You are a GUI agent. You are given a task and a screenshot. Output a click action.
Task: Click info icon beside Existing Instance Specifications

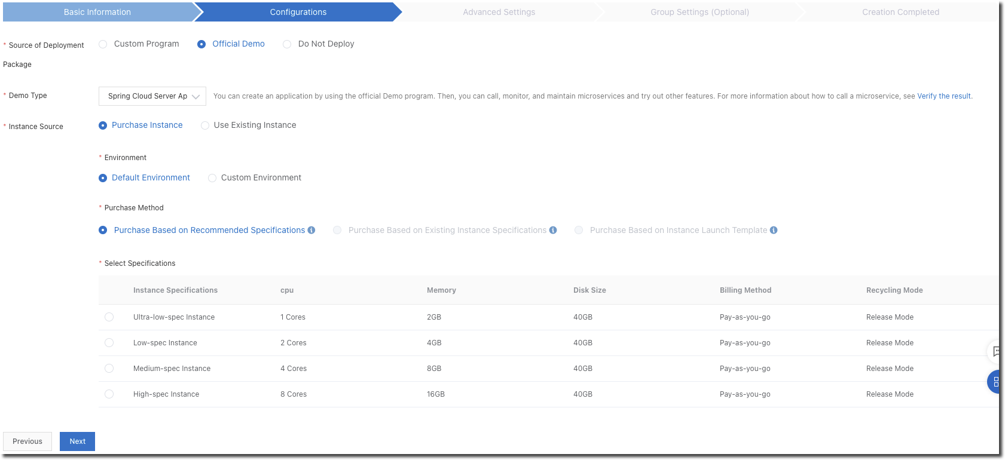click(x=553, y=230)
